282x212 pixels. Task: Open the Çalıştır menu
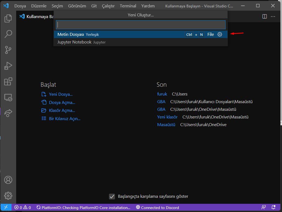(x=108, y=6)
